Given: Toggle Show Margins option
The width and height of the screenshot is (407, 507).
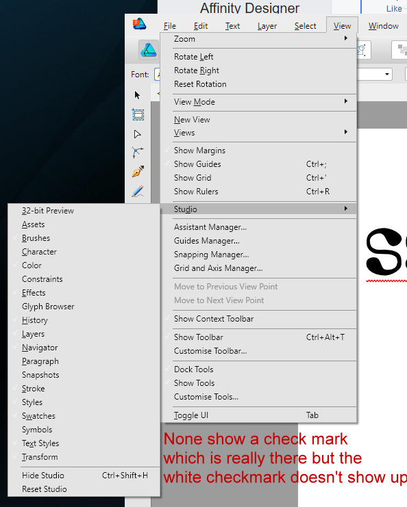Looking at the screenshot, I should (x=259, y=151).
